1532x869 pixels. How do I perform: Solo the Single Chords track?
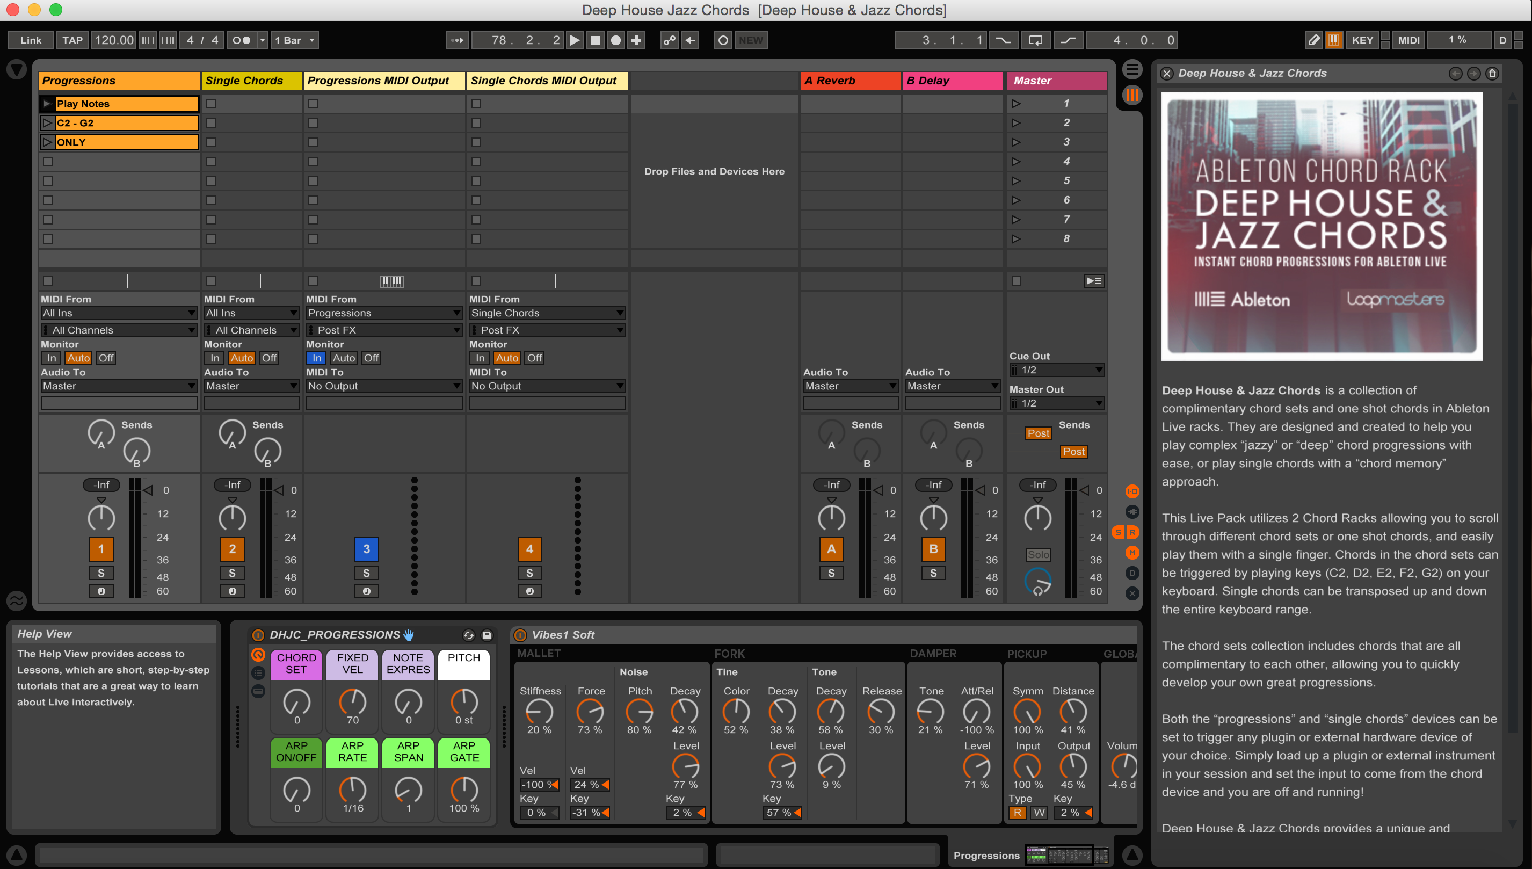pyautogui.click(x=232, y=573)
